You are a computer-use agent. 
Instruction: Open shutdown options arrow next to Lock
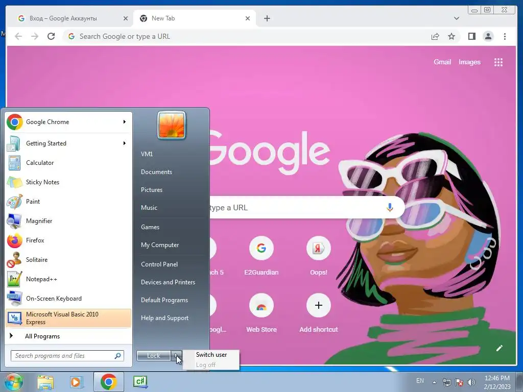point(177,356)
